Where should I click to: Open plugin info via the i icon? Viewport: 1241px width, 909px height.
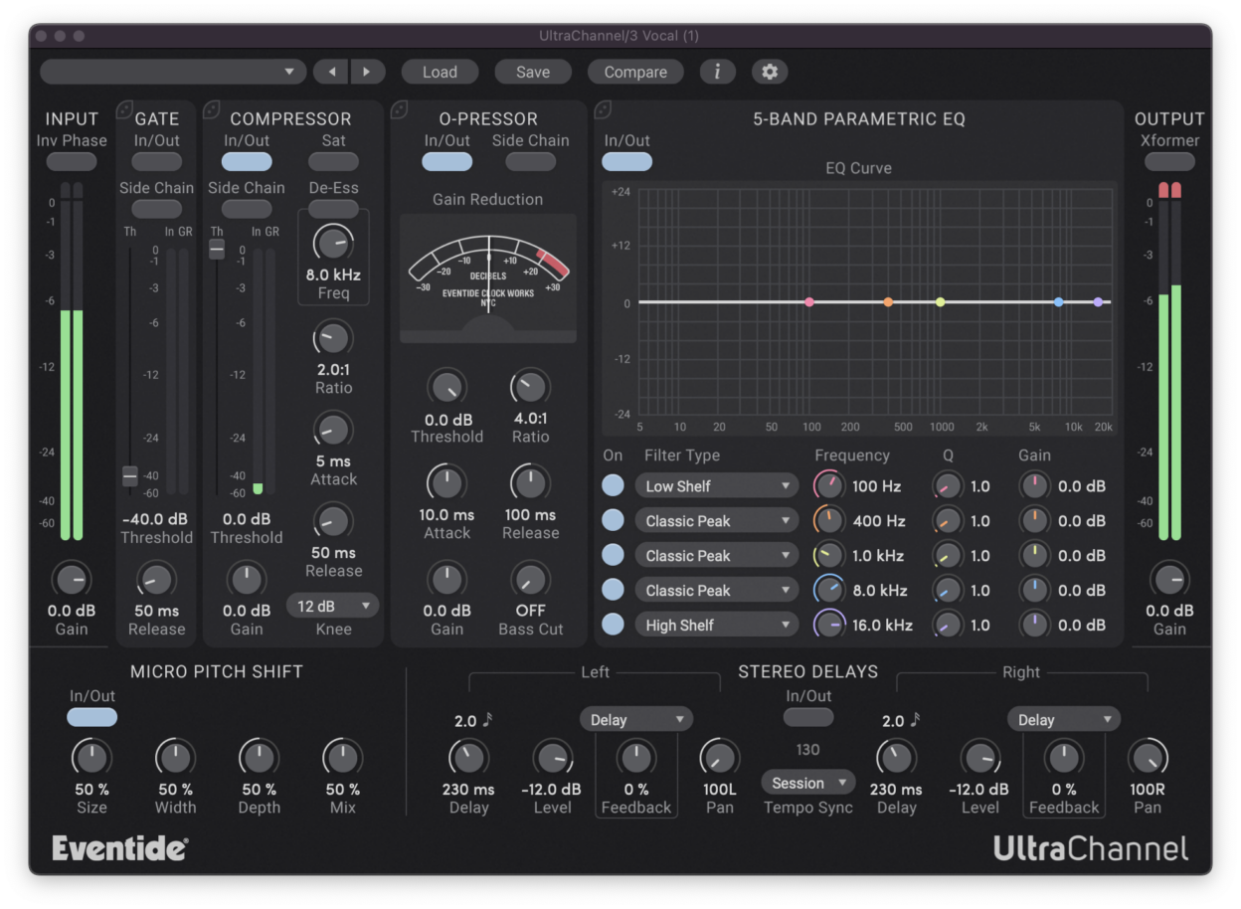coord(717,72)
